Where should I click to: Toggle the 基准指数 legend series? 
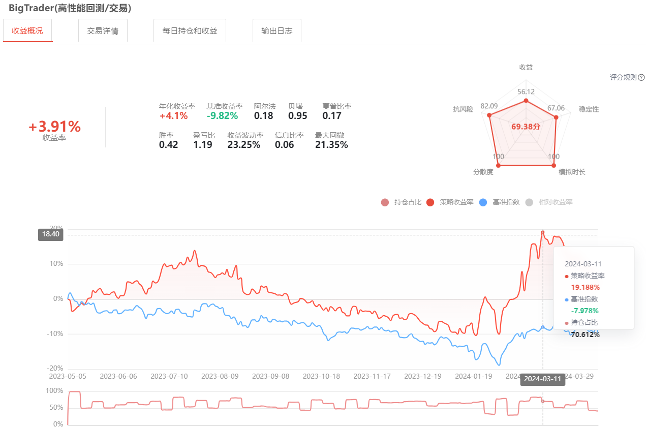point(500,202)
